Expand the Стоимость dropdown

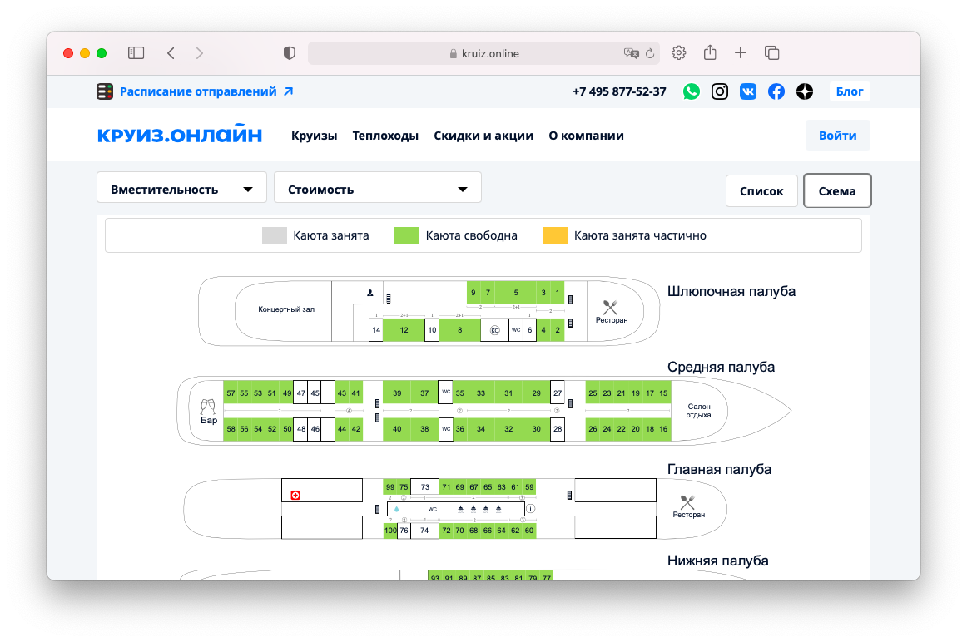(377, 189)
